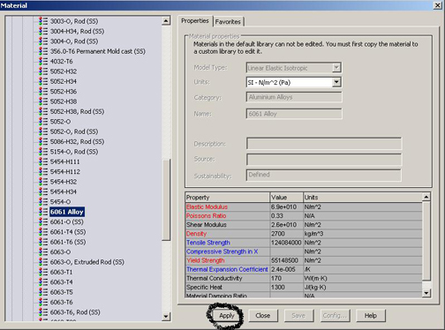Click the material tree scrollbar thumb
The width and height of the screenshot is (445, 330).
coord(166,200)
